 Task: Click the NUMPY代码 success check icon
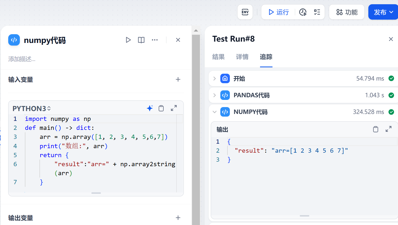(x=391, y=112)
